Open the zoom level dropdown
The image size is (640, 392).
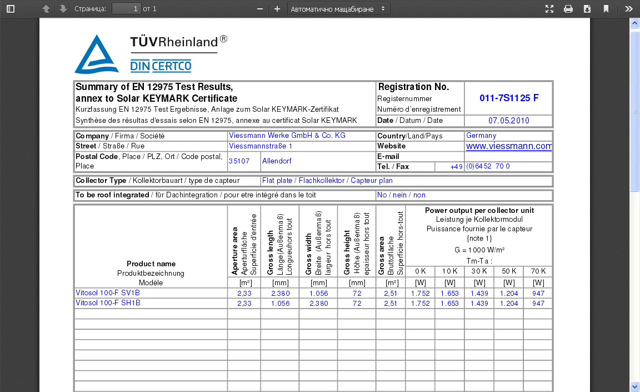coord(338,9)
